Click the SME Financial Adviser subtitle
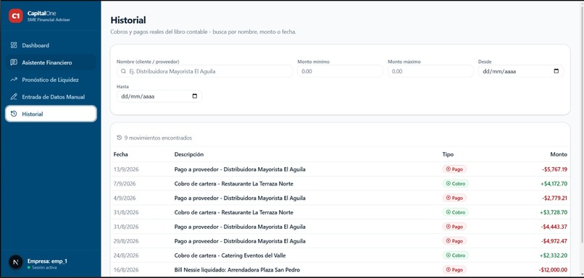The width and height of the screenshot is (584, 278). (49, 20)
